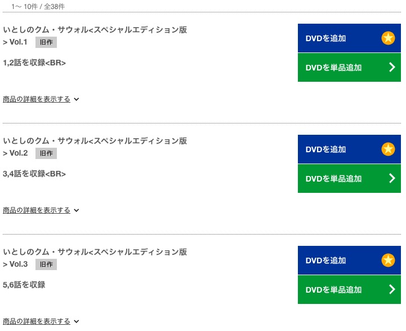
Task: Add Vol.3 DVD with blue DVDを追加 button
Action: pos(349,261)
